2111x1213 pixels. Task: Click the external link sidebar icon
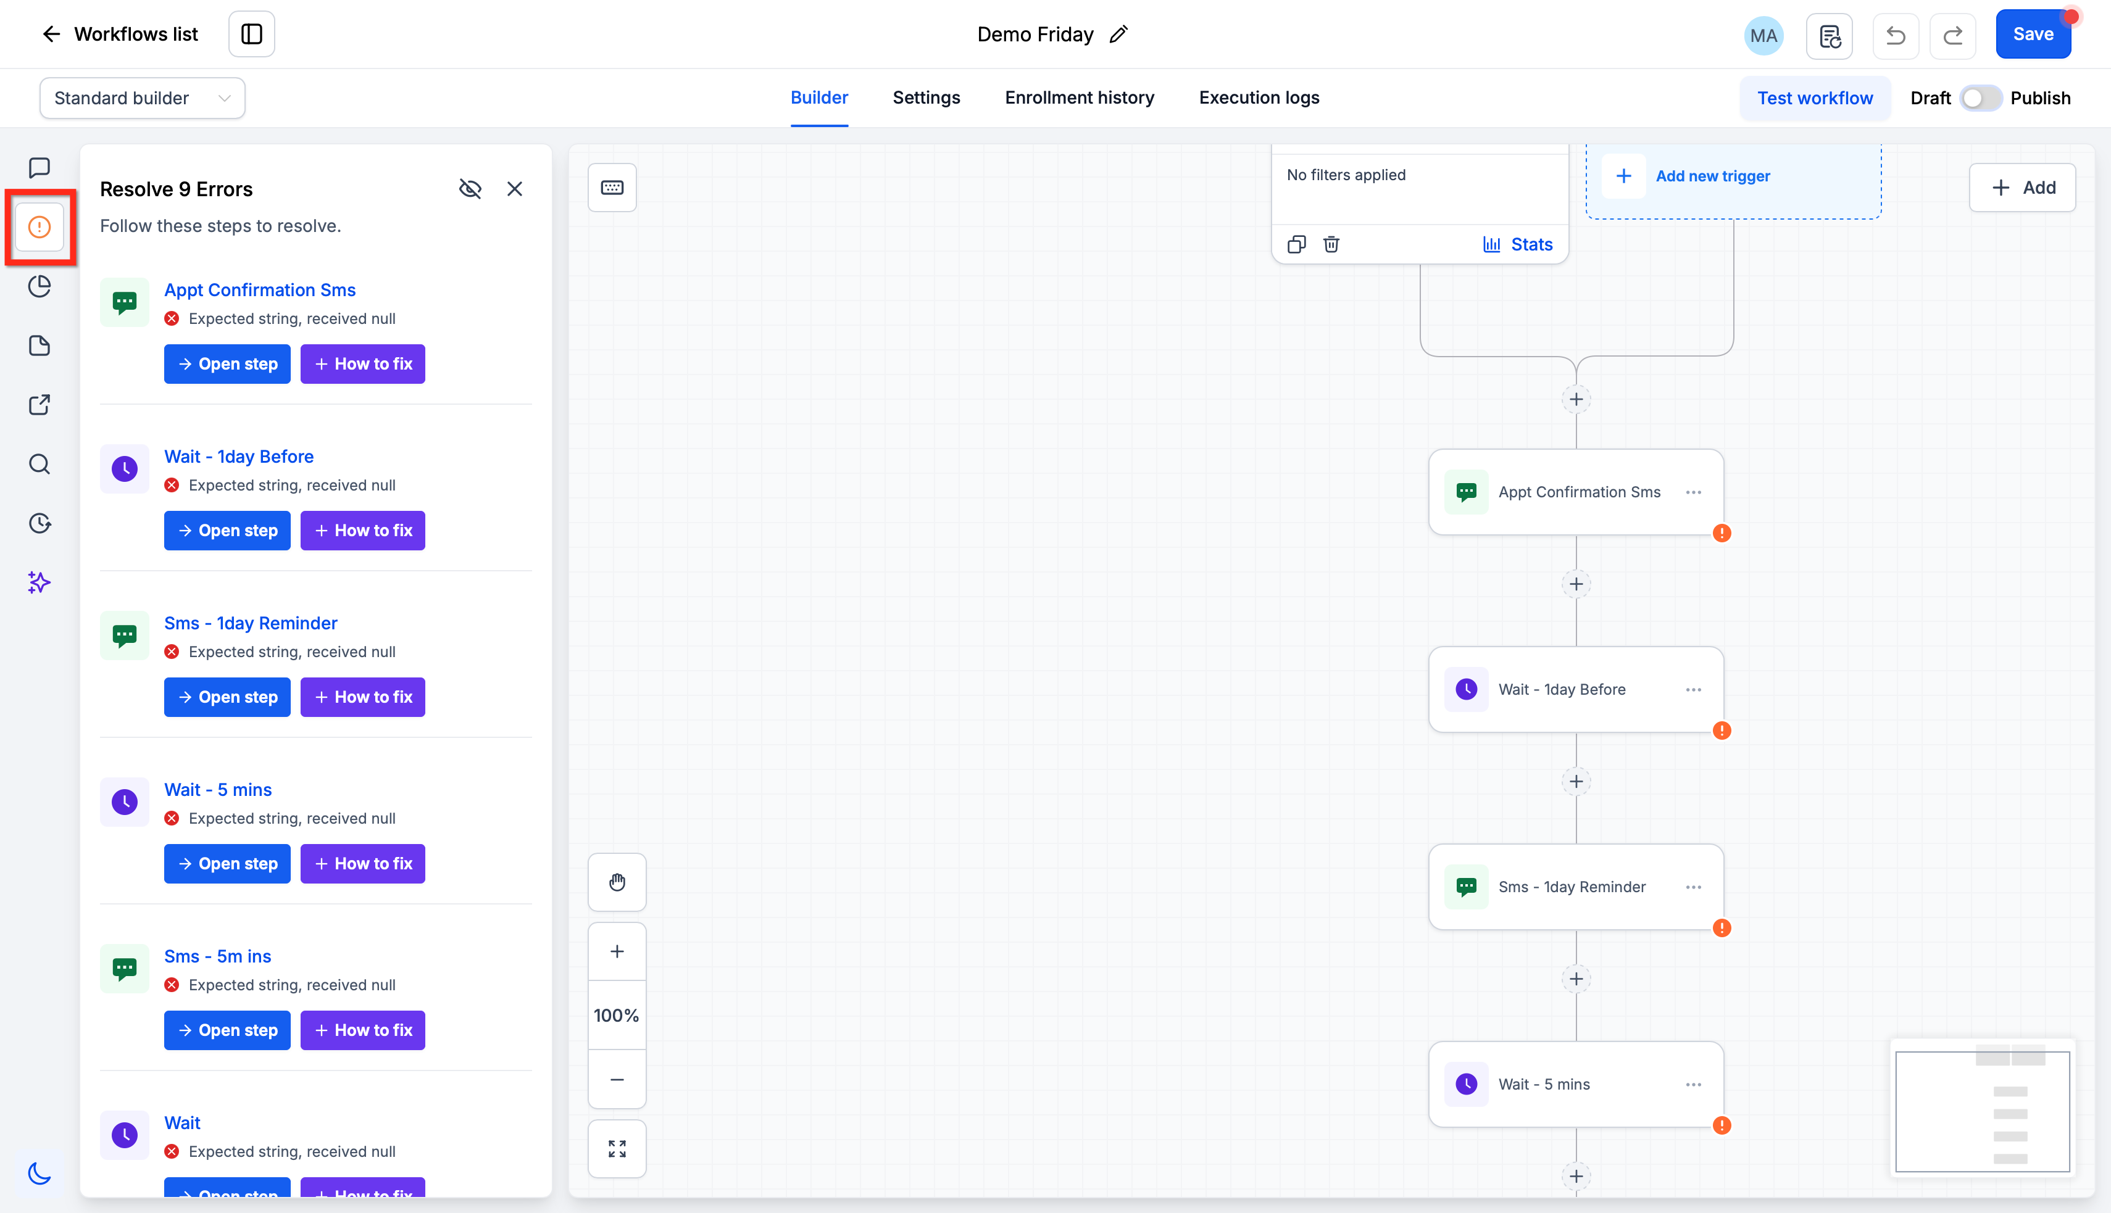(x=39, y=405)
